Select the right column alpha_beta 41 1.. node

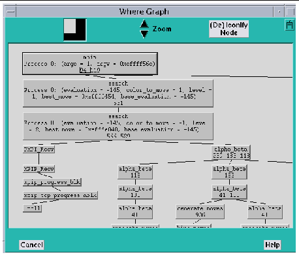(229, 192)
